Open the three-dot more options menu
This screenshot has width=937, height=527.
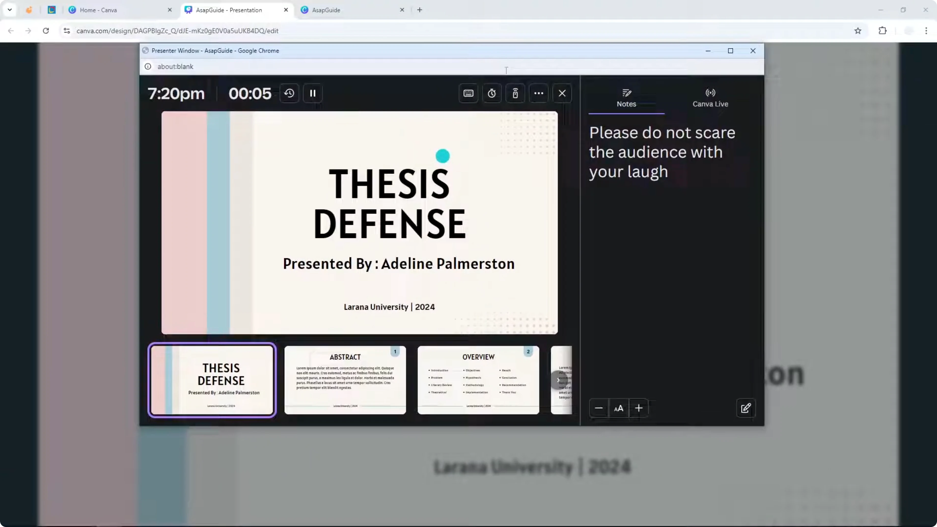539,93
